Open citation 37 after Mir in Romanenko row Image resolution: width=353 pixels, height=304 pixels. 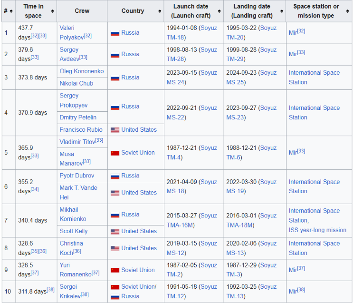tap(301, 268)
